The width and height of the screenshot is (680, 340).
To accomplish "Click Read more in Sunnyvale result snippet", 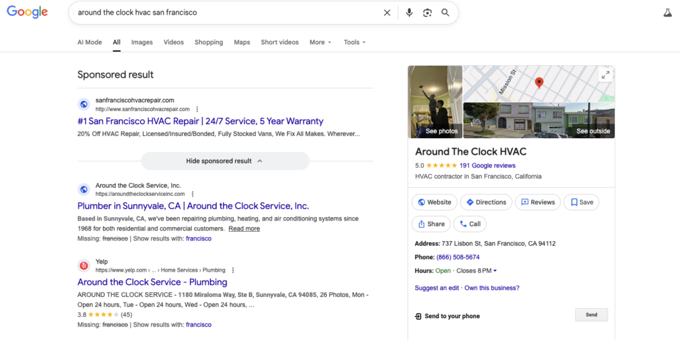I will (244, 228).
